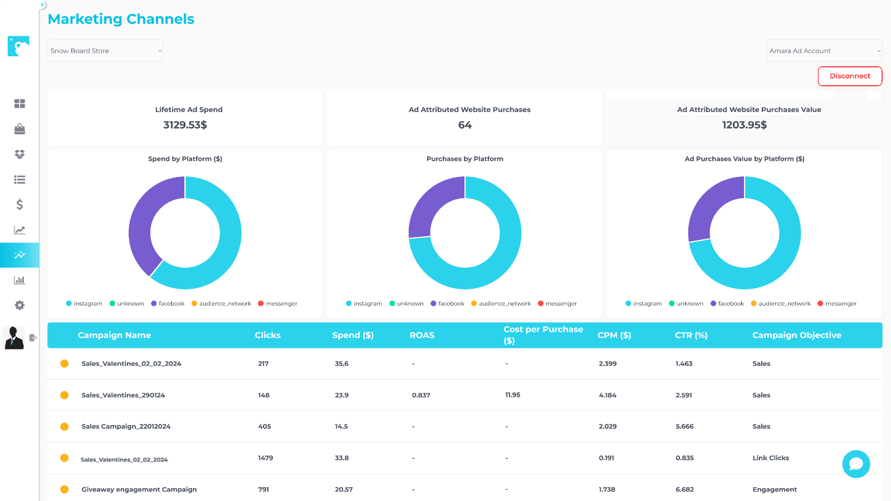The height and width of the screenshot is (501, 891).
Task: Click the Disconnect button
Action: [x=850, y=76]
